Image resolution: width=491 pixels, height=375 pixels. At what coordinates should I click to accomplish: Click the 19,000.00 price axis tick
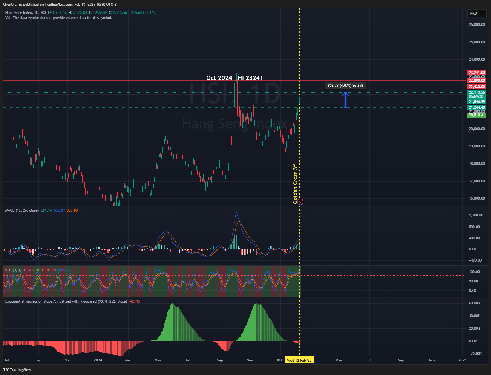[x=477, y=146]
